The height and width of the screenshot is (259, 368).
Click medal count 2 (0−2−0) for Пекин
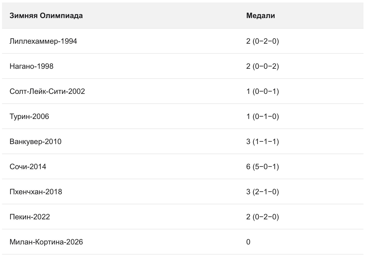[262, 217]
